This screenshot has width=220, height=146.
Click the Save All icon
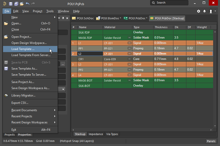(x=16, y=4)
